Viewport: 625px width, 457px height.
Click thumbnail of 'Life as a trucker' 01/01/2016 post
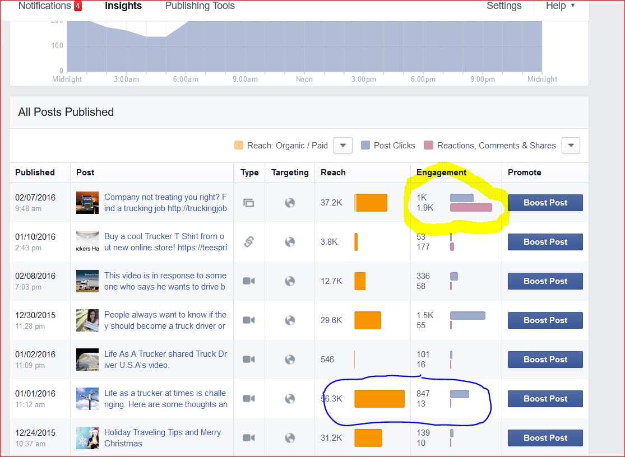tap(87, 399)
